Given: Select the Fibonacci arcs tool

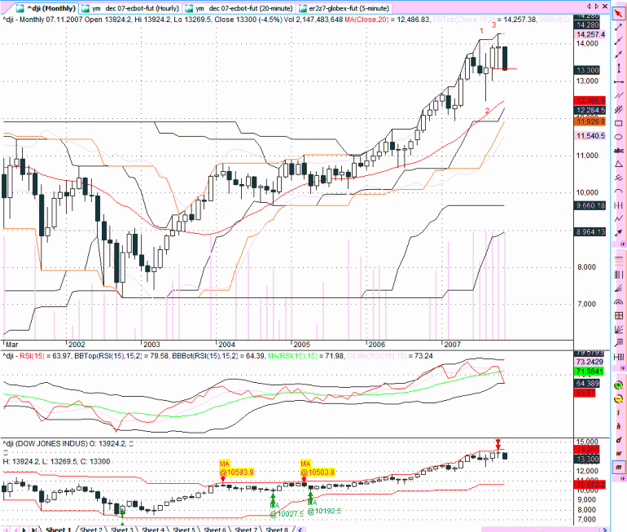Looking at the screenshot, I should (x=619, y=301).
